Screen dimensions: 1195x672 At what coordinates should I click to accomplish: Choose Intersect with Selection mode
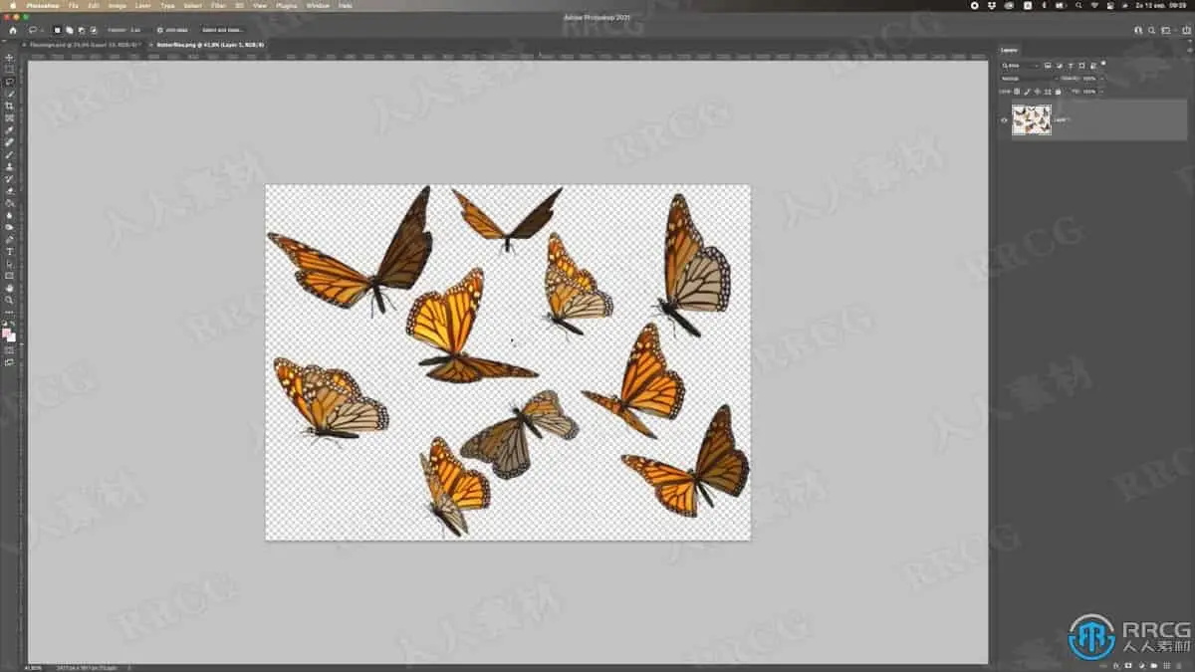93,30
